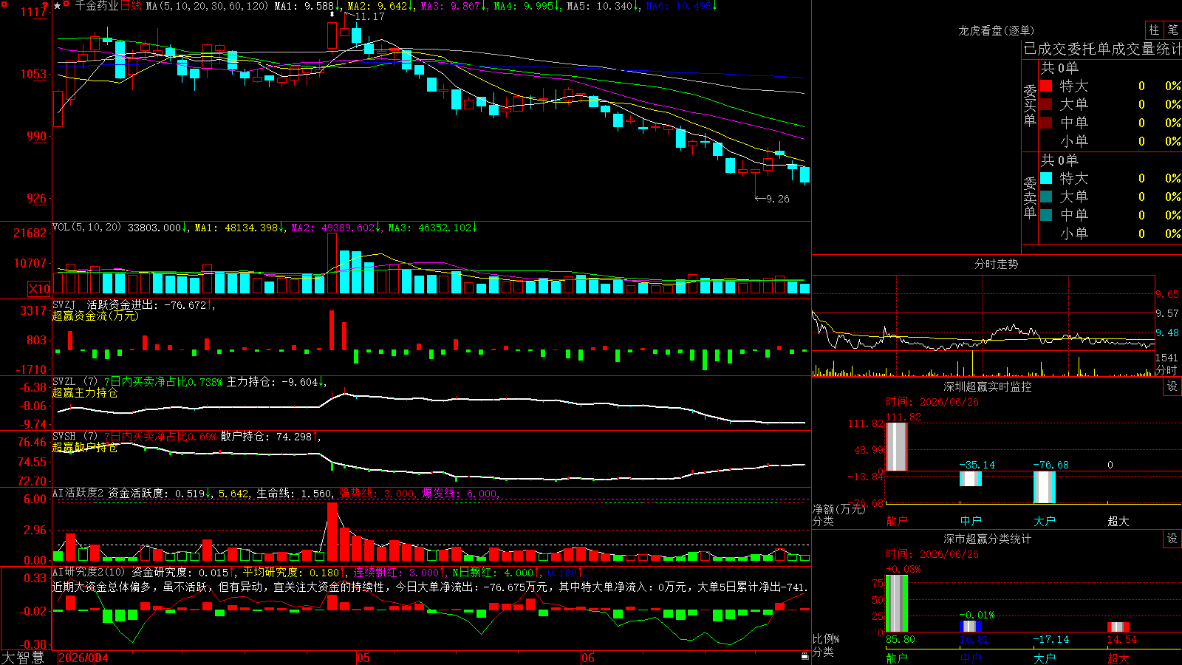Click the red settings marker before 千金药业
The height and width of the screenshot is (665, 1182).
[x=66, y=5]
